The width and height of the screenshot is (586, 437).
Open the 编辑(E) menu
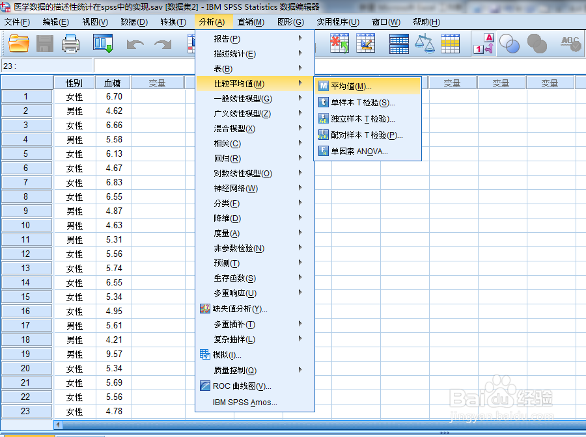tap(56, 22)
